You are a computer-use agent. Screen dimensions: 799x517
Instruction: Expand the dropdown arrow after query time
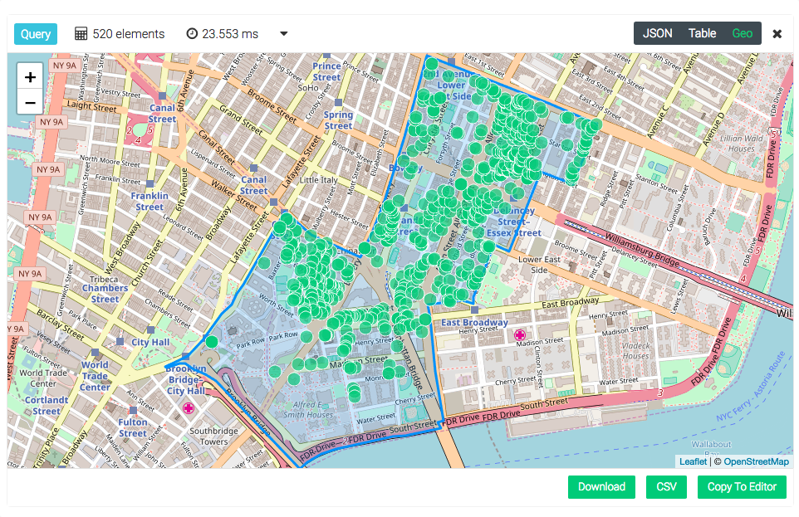(284, 34)
